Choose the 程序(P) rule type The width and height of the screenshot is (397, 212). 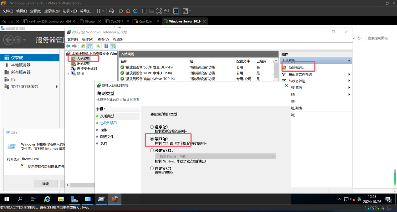[x=152, y=127]
